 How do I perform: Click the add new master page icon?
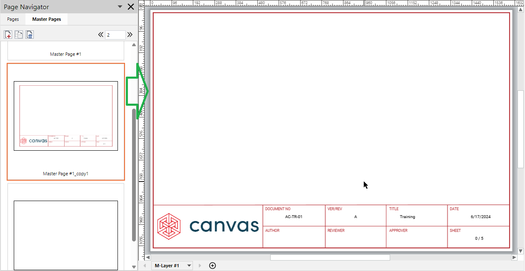click(x=8, y=35)
